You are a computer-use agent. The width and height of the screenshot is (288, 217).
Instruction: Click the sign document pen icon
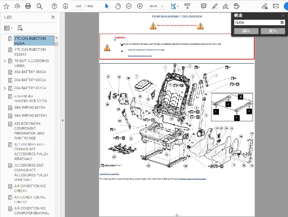pyautogui.click(x=225, y=6)
